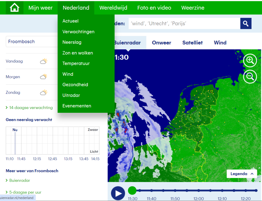This screenshot has width=262, height=201.
Task: Click the Zondag weather icon
Action: (x=43, y=93)
